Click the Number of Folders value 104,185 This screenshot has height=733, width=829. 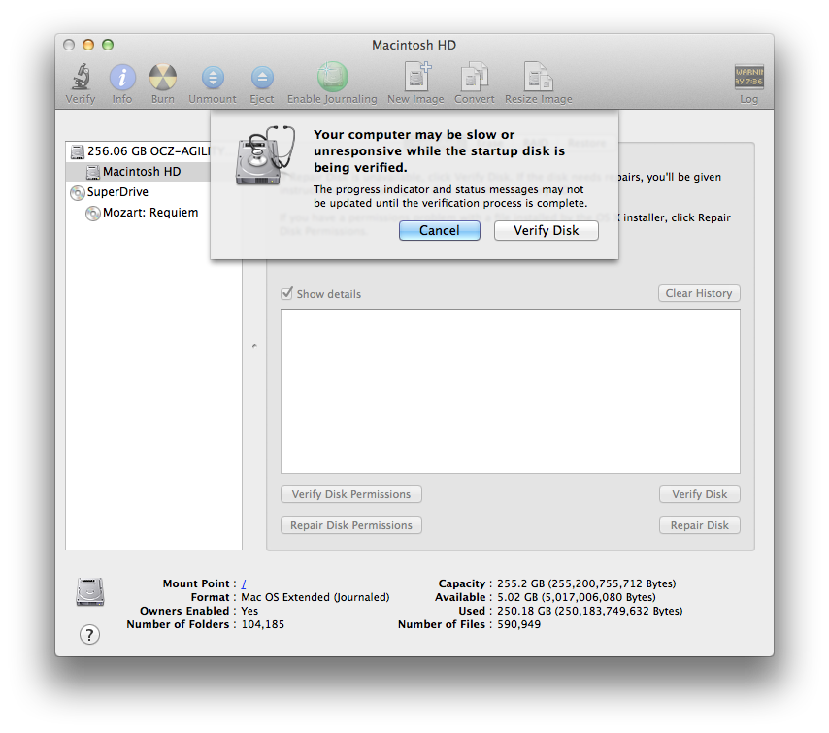(263, 624)
